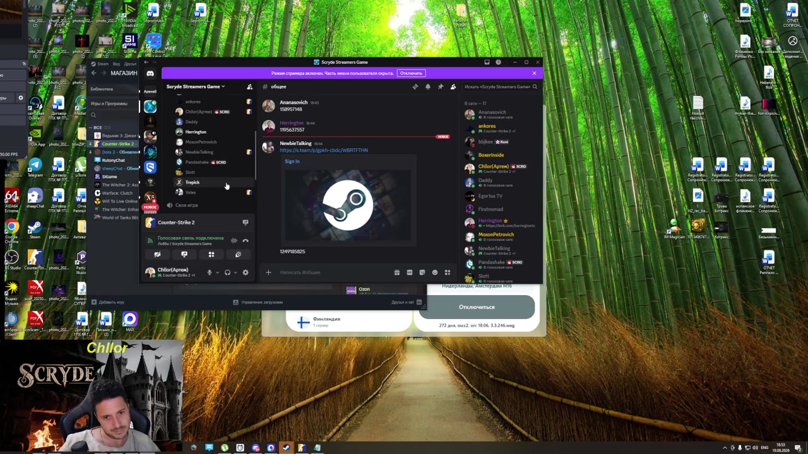Open Вид menu in Steam window
Image resolution: width=808 pixels, height=454 pixels.
click(x=116, y=64)
